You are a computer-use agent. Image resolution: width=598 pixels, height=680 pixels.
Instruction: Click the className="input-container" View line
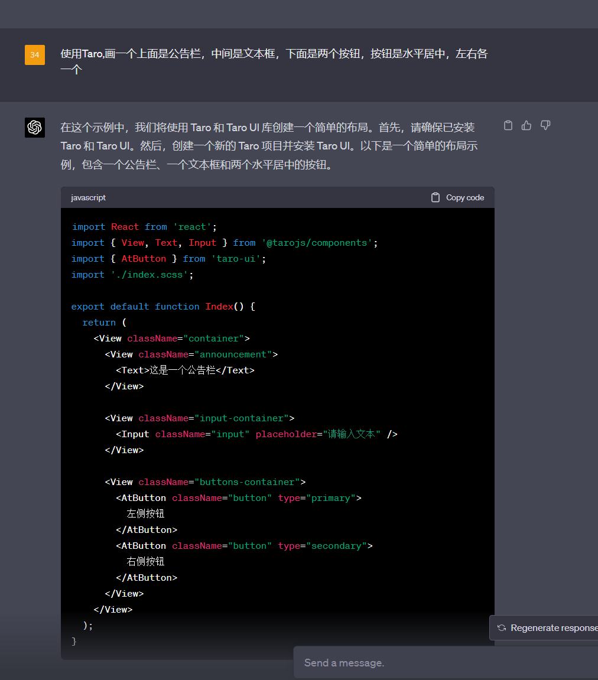[200, 418]
